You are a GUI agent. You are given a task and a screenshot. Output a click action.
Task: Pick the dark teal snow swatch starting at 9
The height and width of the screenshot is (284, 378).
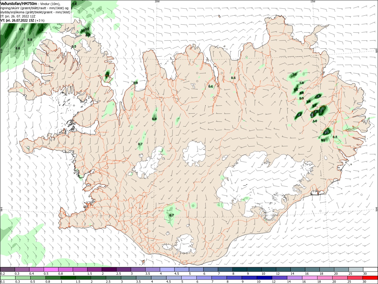[254, 269]
